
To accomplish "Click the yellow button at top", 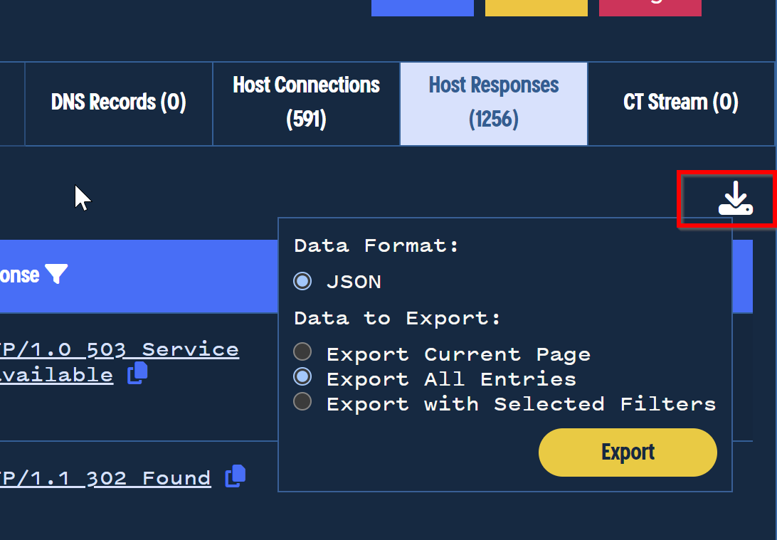I will (x=536, y=8).
